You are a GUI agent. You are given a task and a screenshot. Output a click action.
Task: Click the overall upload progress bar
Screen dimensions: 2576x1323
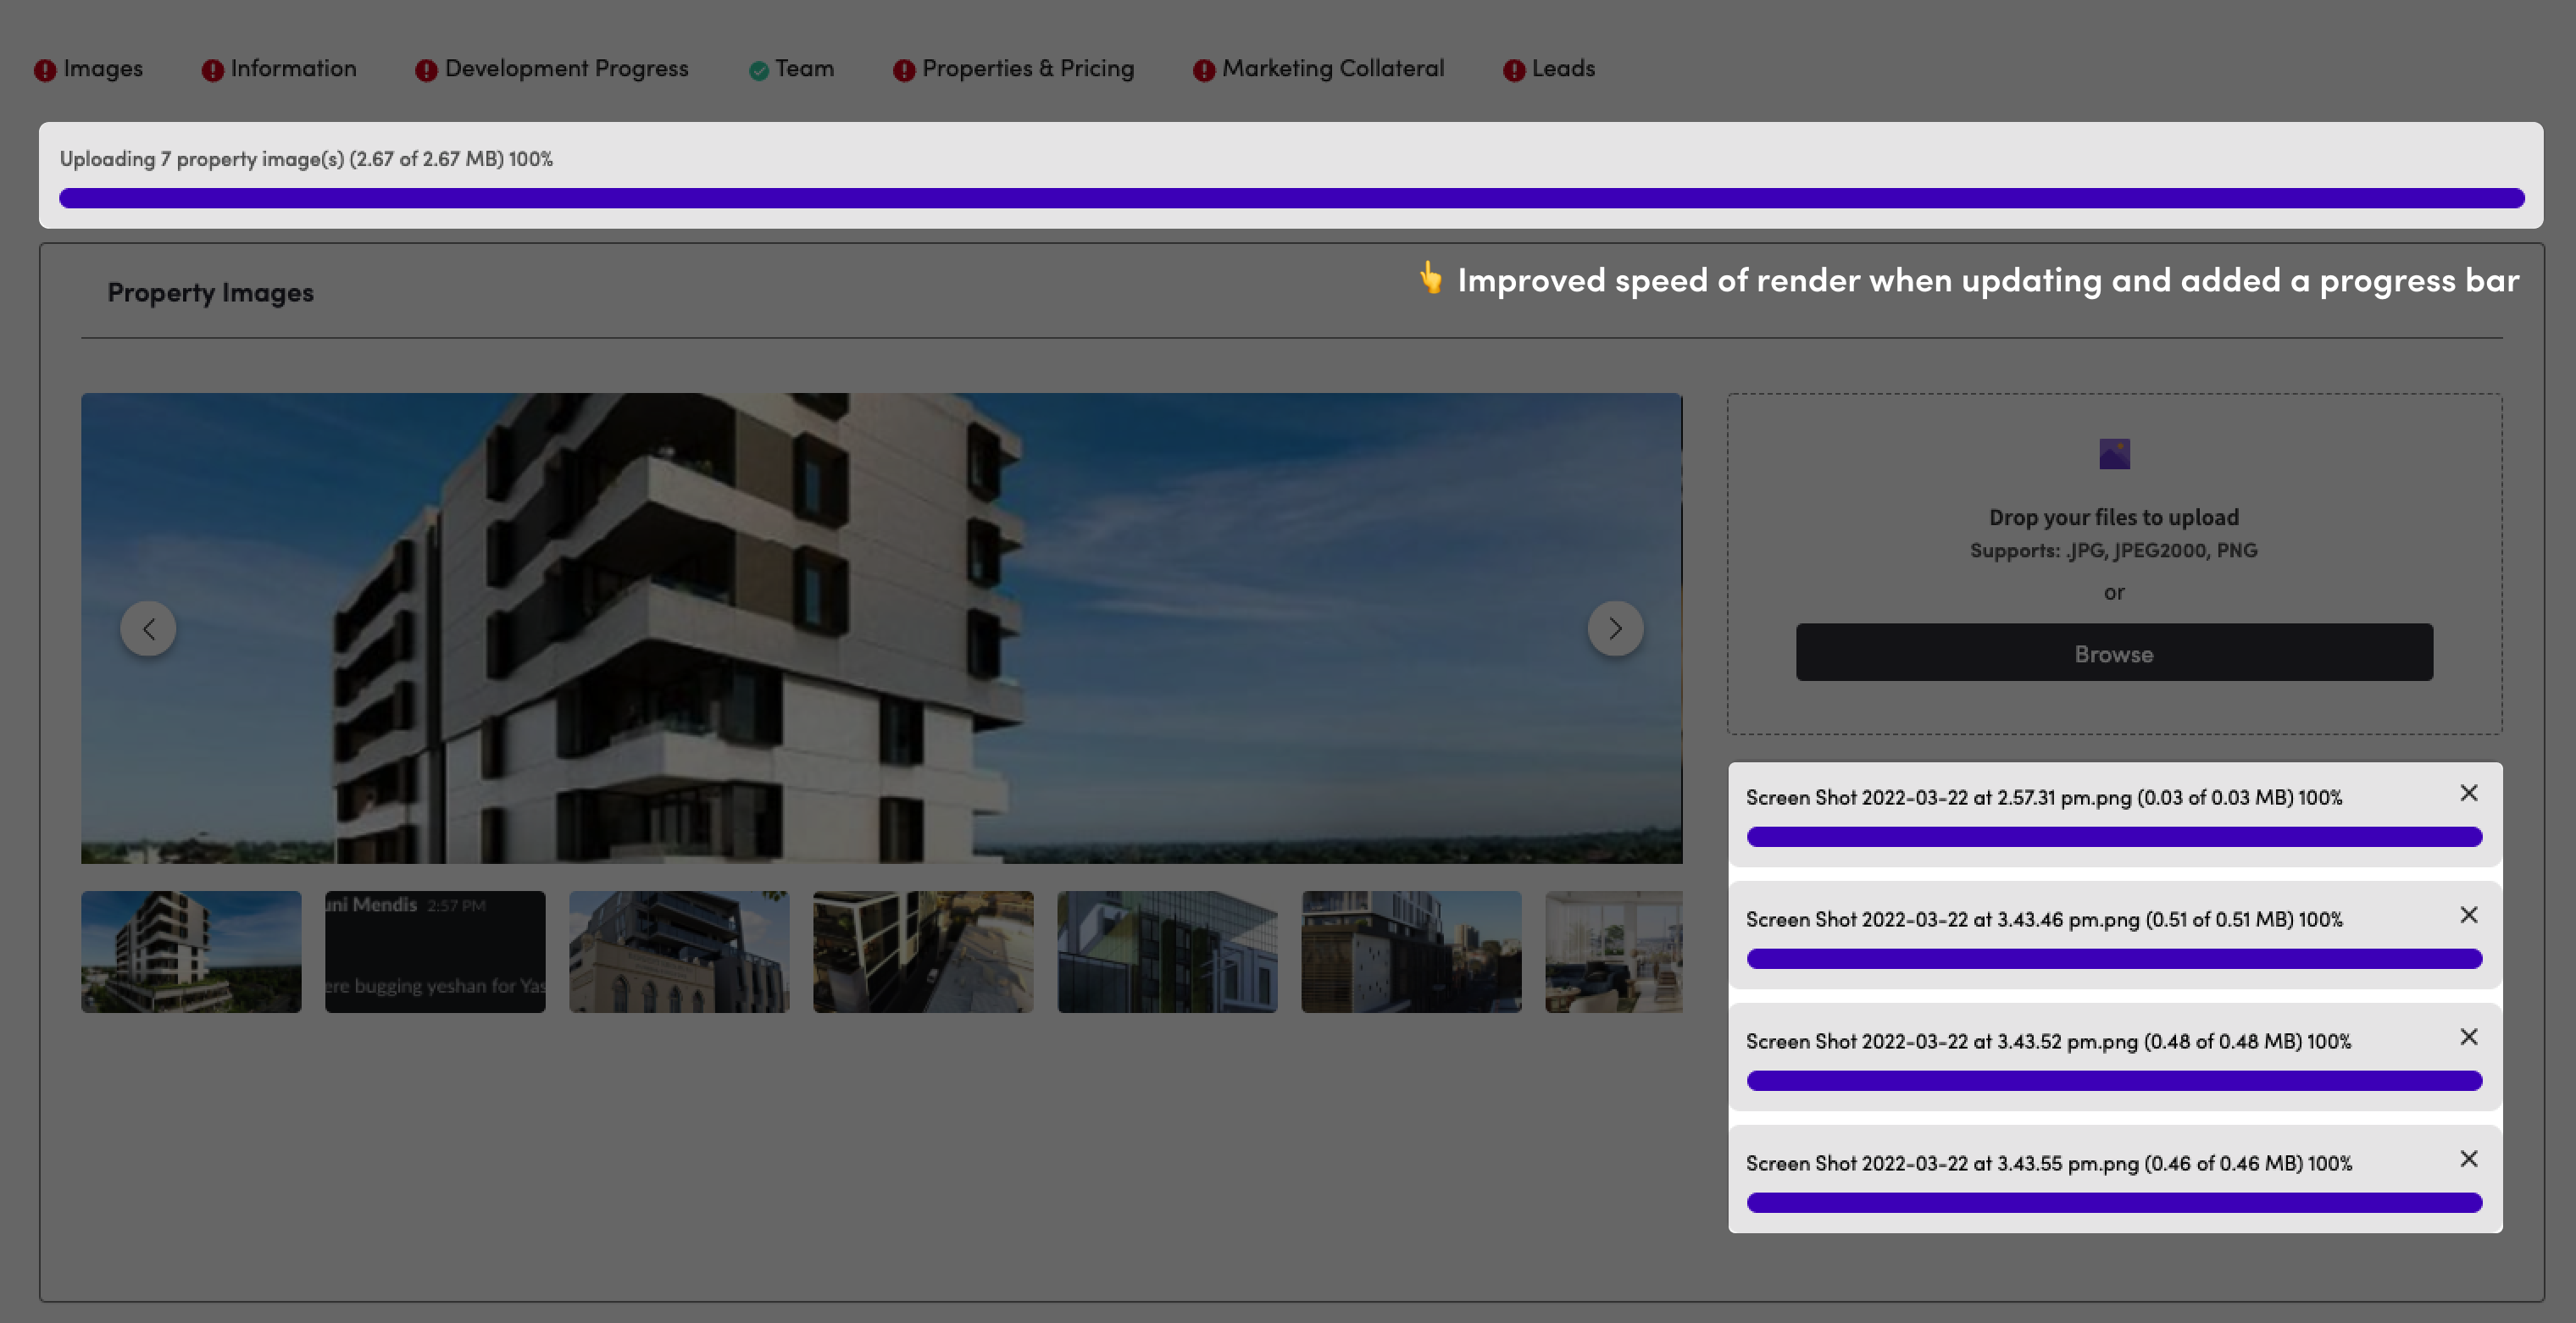(x=1290, y=198)
